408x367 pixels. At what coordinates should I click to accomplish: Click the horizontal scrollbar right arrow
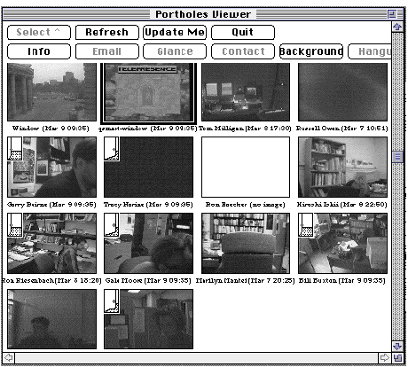pos(385,358)
